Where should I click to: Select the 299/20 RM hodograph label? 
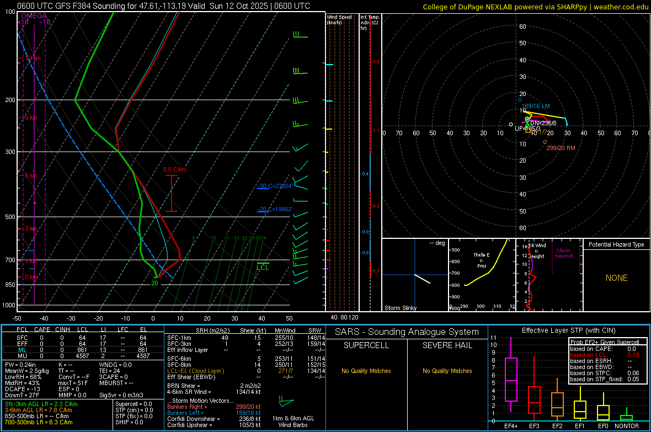[x=561, y=148]
